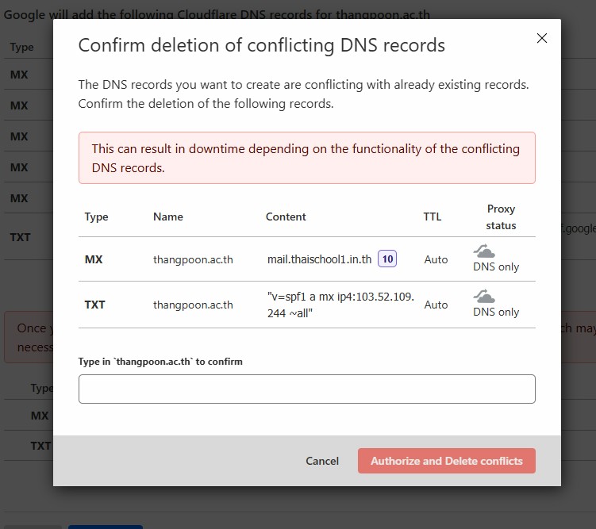Click DNS only label in MX row

tap(496, 267)
